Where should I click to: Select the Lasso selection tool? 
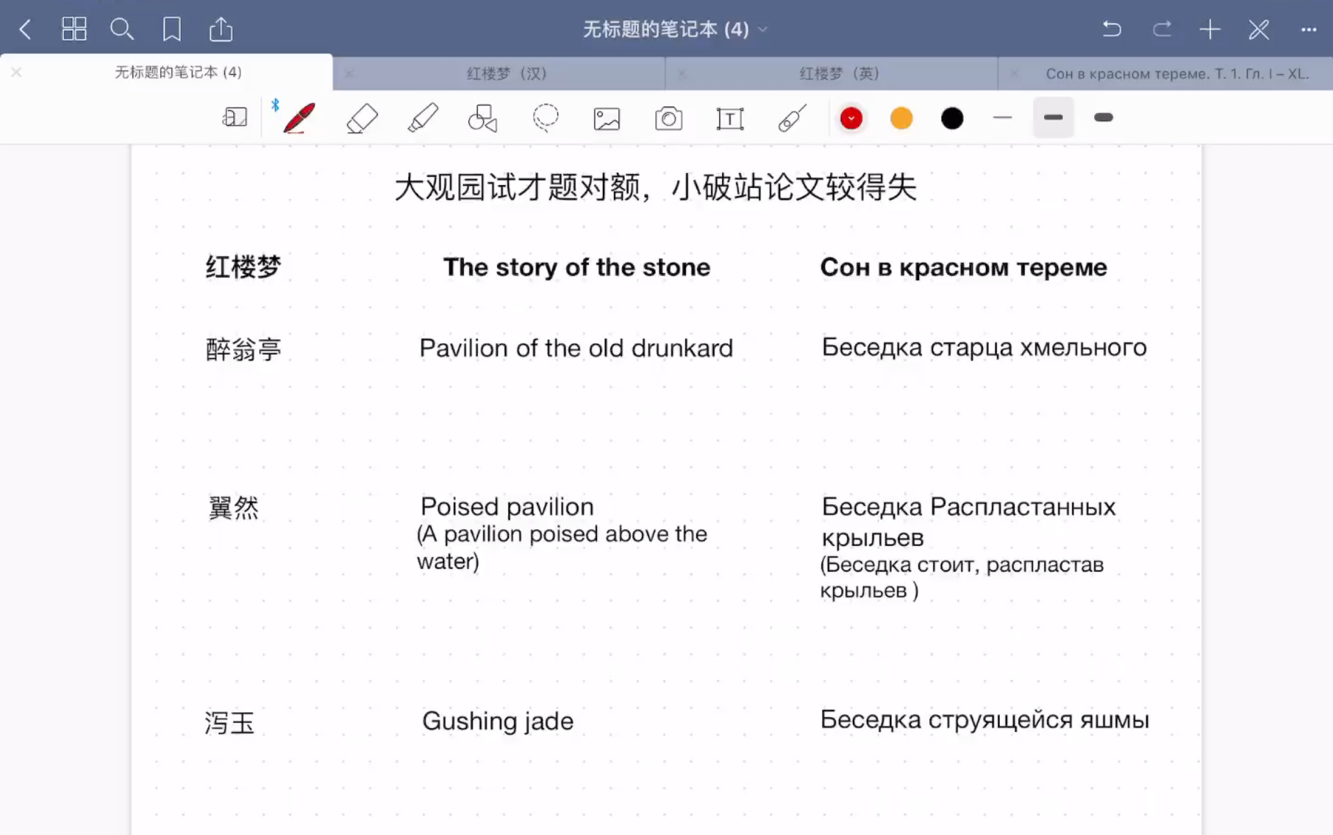[x=545, y=118]
